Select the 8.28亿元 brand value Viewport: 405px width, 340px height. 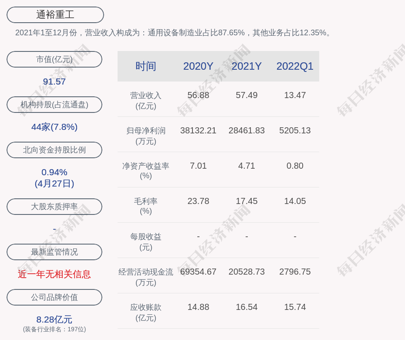[54, 320]
